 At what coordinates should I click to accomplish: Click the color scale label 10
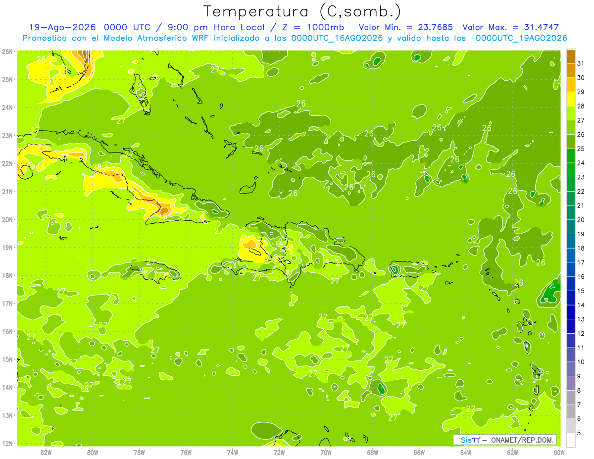tap(581, 362)
